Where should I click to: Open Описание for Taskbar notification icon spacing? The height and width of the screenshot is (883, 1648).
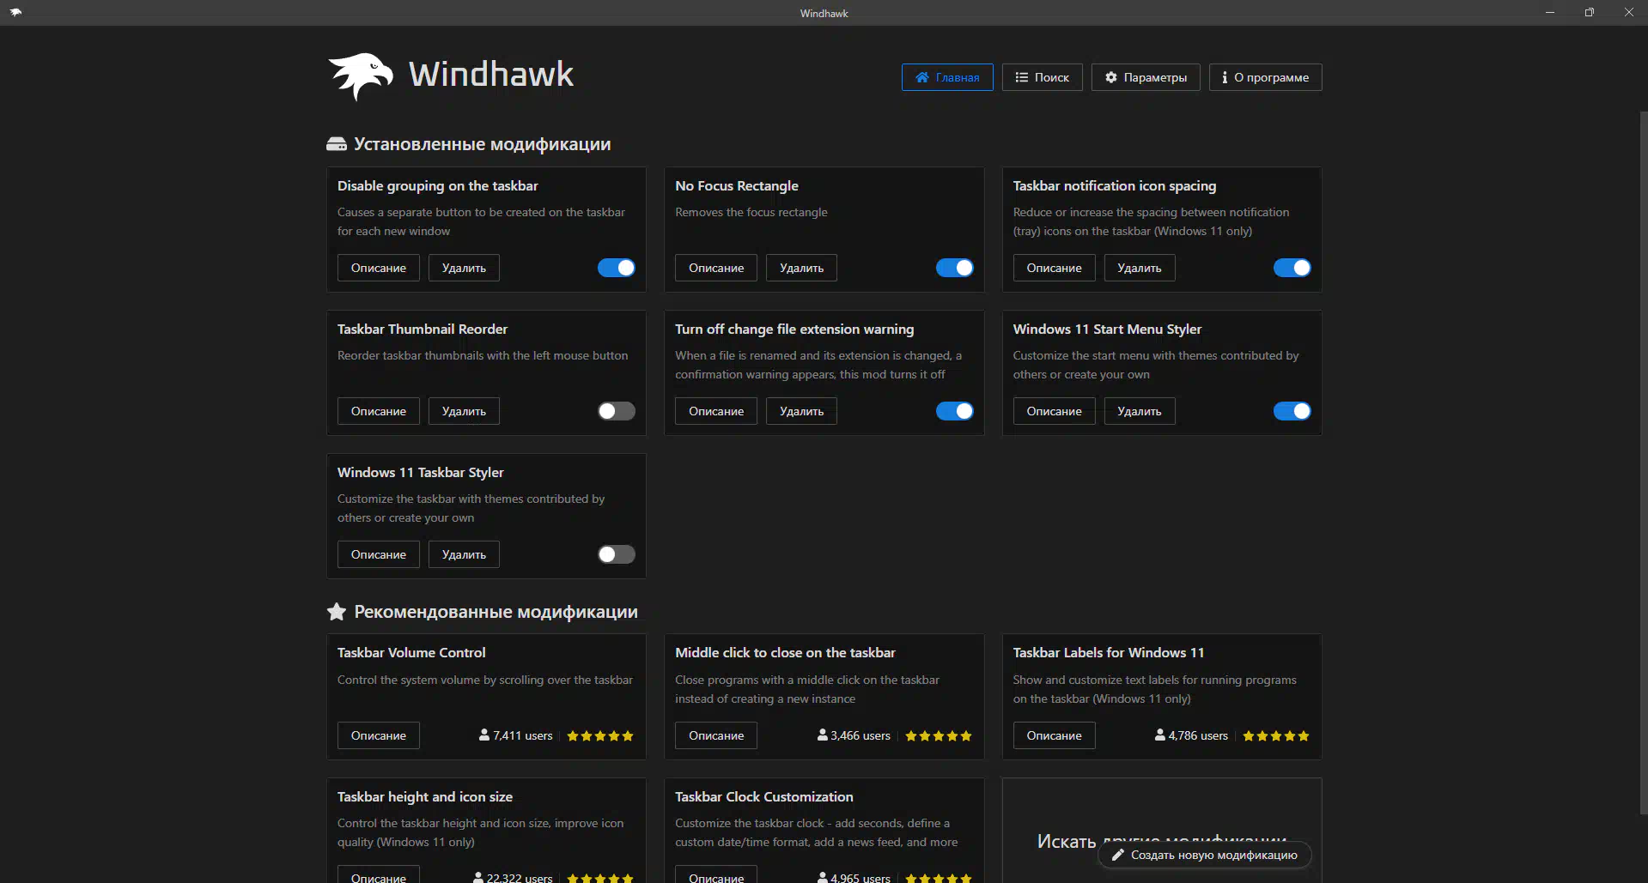pos(1054,268)
